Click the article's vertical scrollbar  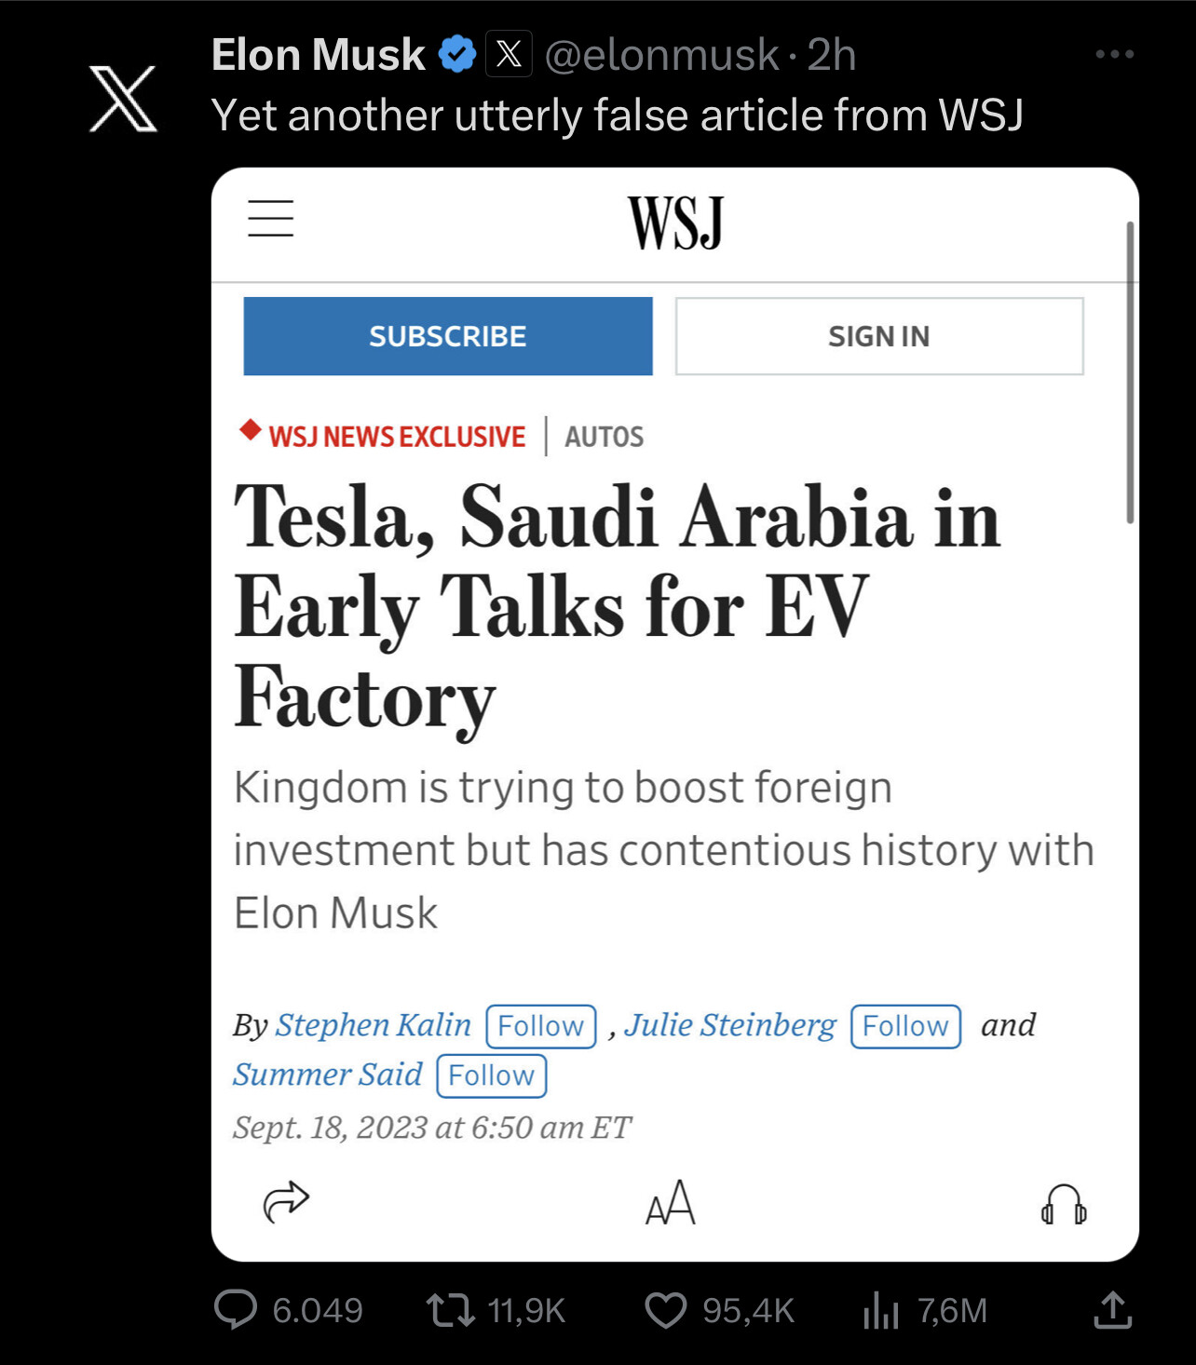(1130, 372)
